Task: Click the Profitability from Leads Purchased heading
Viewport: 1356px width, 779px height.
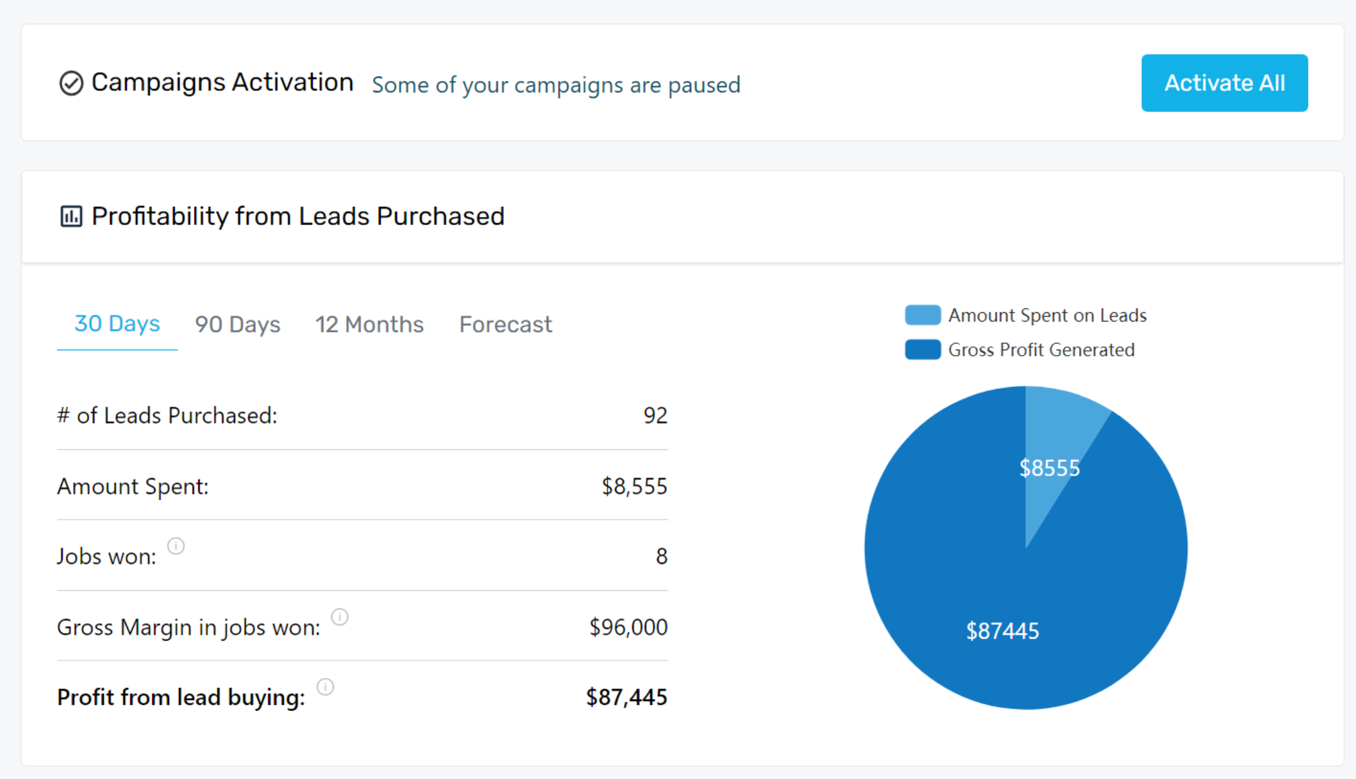Action: coord(298,216)
